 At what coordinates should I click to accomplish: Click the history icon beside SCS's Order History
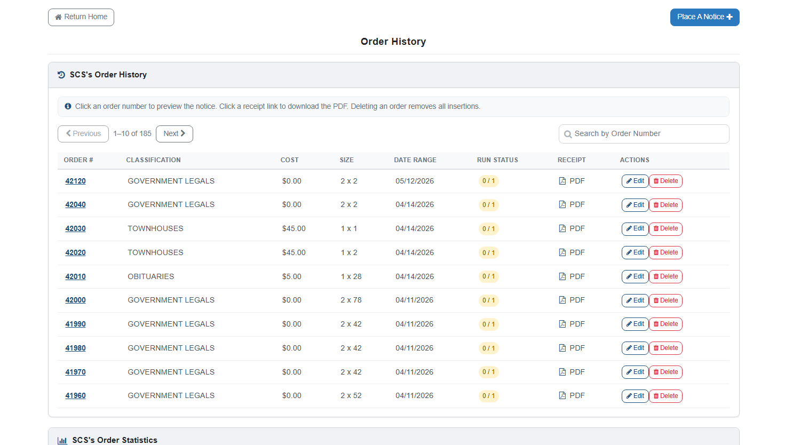61,75
